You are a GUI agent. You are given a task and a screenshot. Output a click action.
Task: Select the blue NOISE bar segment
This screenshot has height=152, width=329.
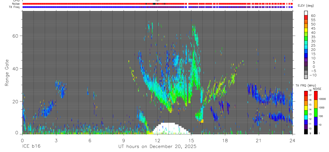coord(316,121)
